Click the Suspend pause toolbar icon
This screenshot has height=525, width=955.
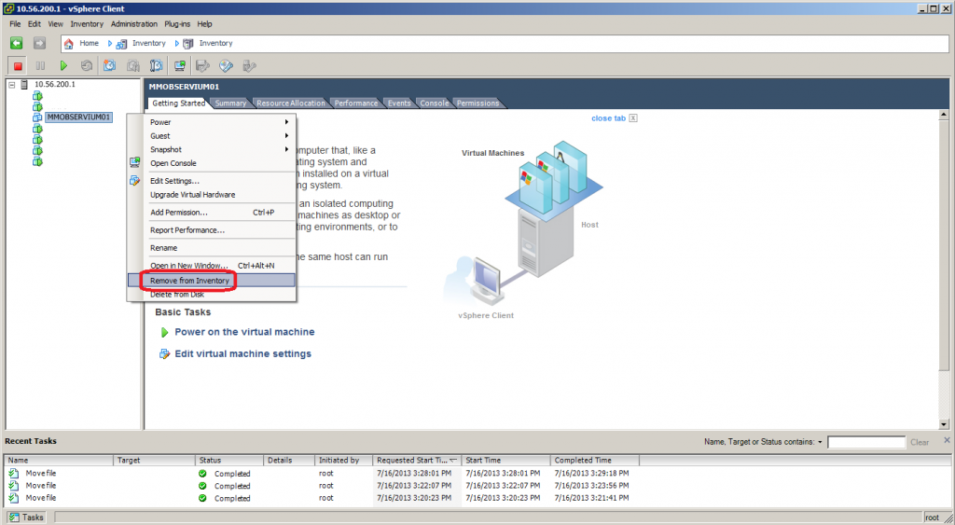[x=40, y=66]
